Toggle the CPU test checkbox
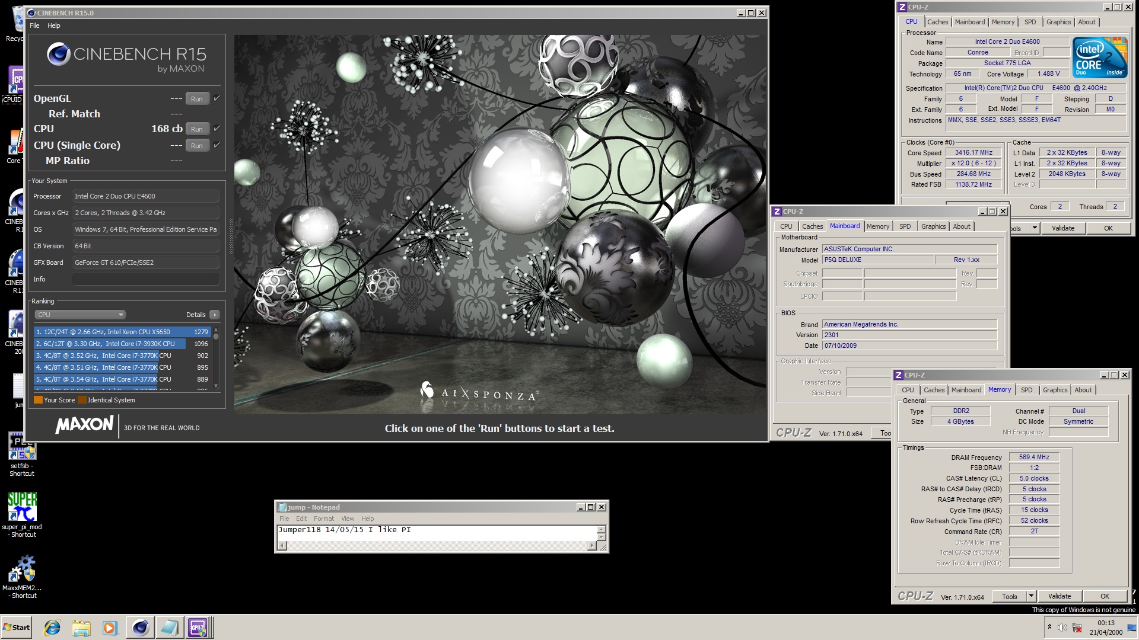This screenshot has width=1139, height=640. pyautogui.click(x=217, y=128)
